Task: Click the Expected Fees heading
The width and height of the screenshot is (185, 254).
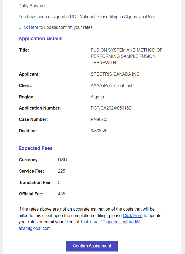Action: tap(36, 148)
